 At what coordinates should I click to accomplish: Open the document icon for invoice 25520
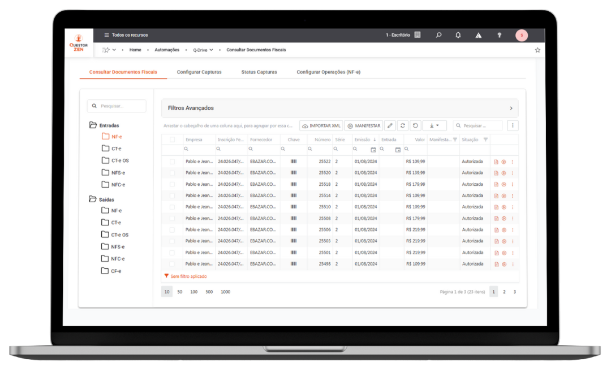(x=496, y=173)
